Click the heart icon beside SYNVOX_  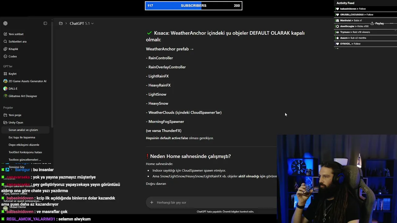(337, 44)
